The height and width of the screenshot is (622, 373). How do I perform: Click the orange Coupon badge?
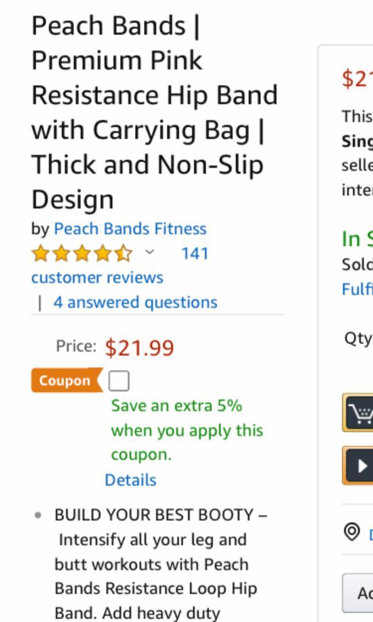(x=66, y=381)
